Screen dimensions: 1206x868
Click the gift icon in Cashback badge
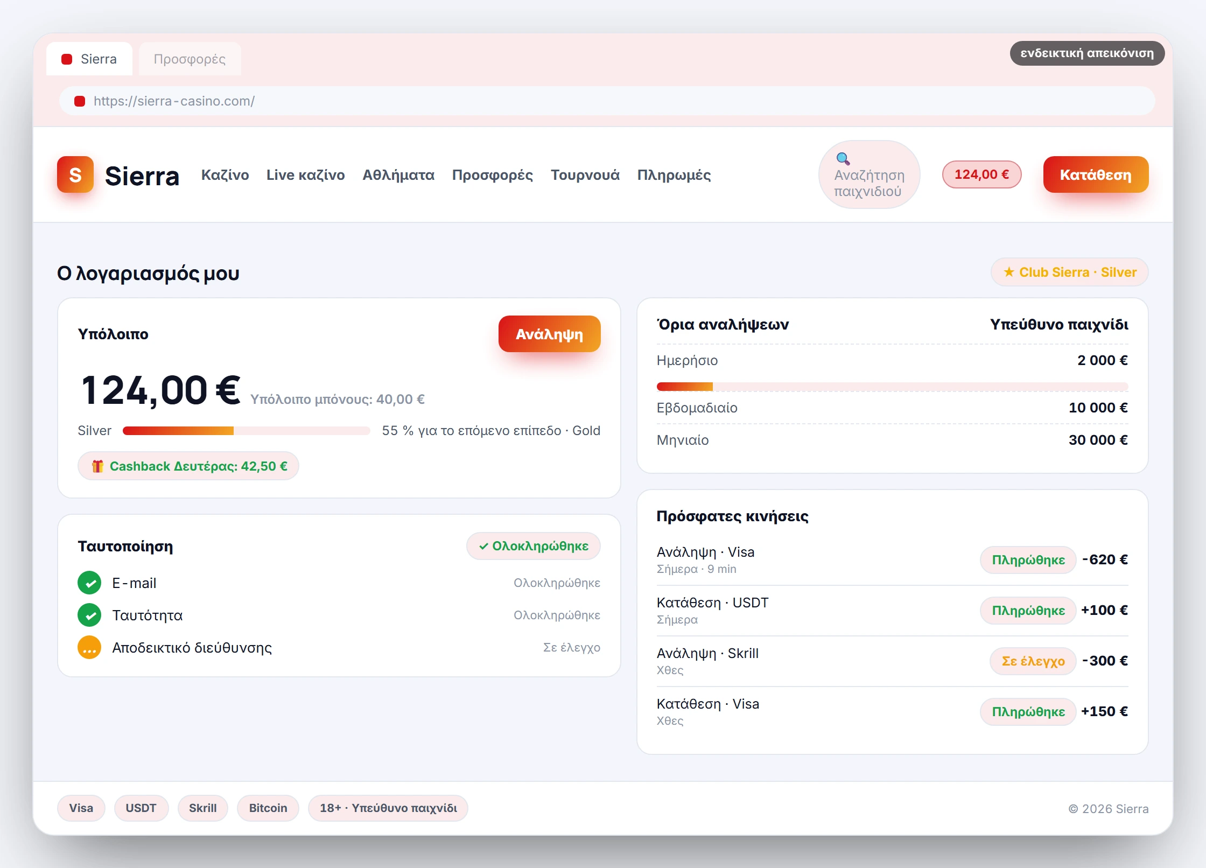[97, 466]
